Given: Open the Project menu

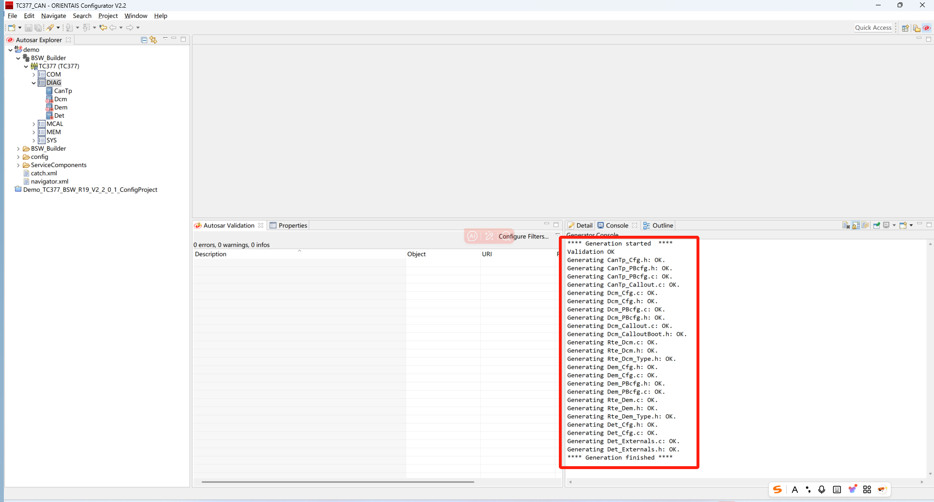Looking at the screenshot, I should click(x=108, y=16).
